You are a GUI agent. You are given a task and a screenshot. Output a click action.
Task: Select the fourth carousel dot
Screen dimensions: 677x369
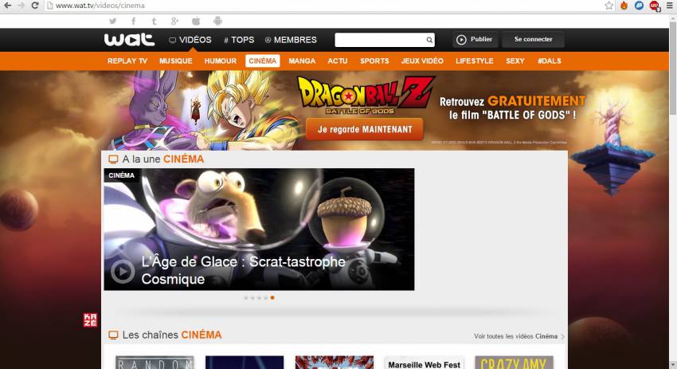coord(266,298)
